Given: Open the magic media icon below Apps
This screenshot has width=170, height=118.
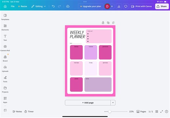Looking at the screenshot, I should [5, 110].
